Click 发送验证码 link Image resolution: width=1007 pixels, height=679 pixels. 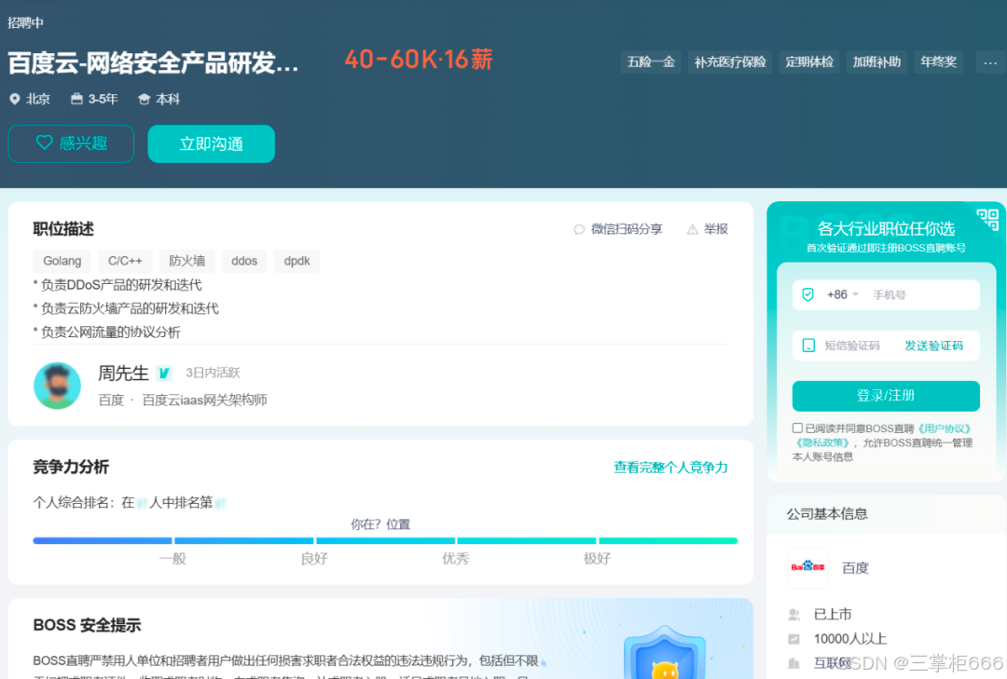933,346
